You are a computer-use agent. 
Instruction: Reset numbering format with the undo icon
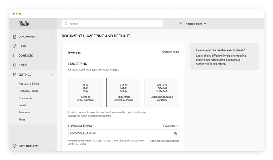(x=176, y=134)
